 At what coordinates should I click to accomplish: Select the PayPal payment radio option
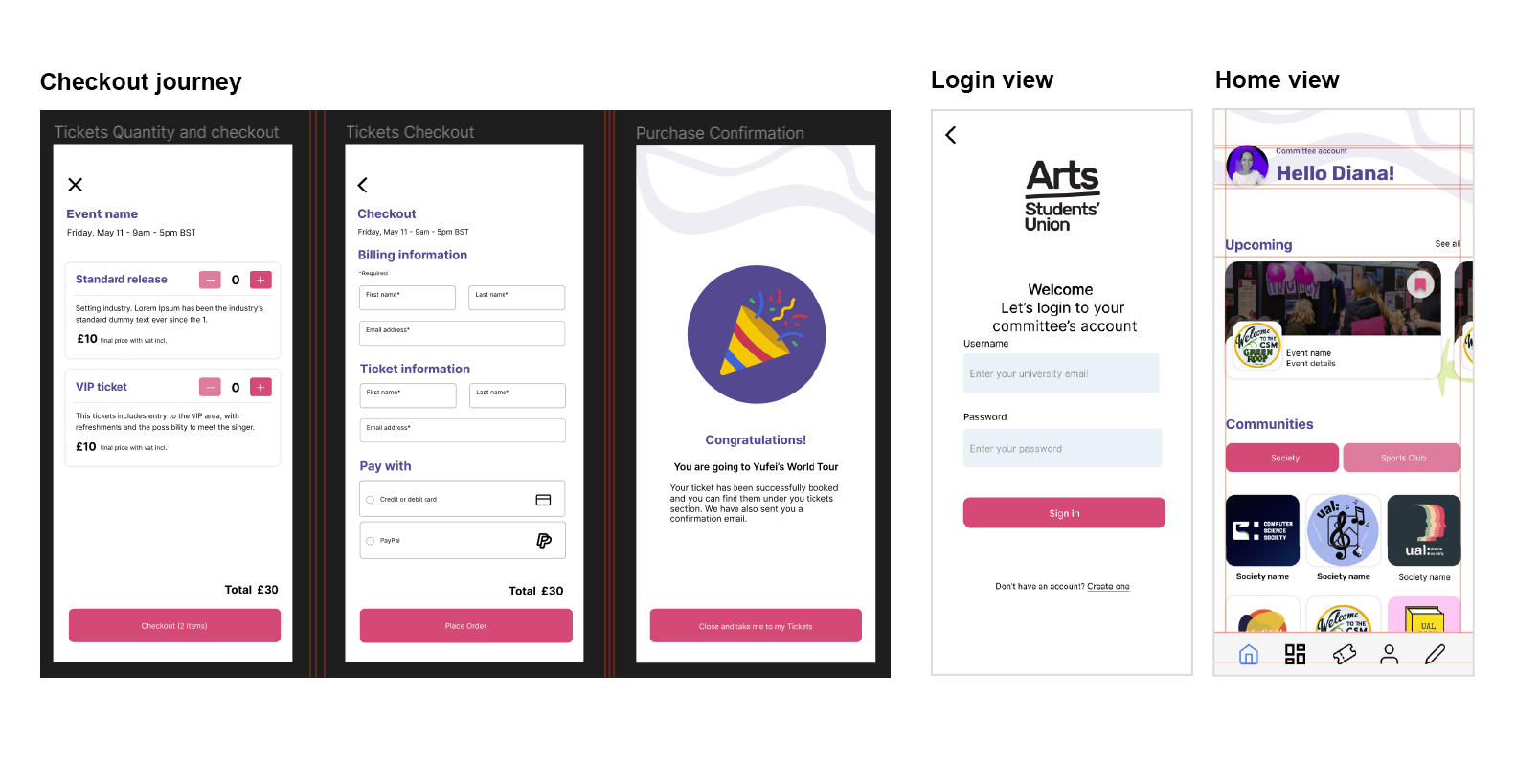[x=371, y=541]
